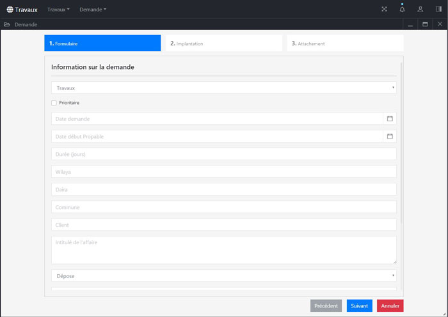Screen dimensions: 448x317
Task: Focus the Wilaya input field
Action: click(x=223, y=172)
